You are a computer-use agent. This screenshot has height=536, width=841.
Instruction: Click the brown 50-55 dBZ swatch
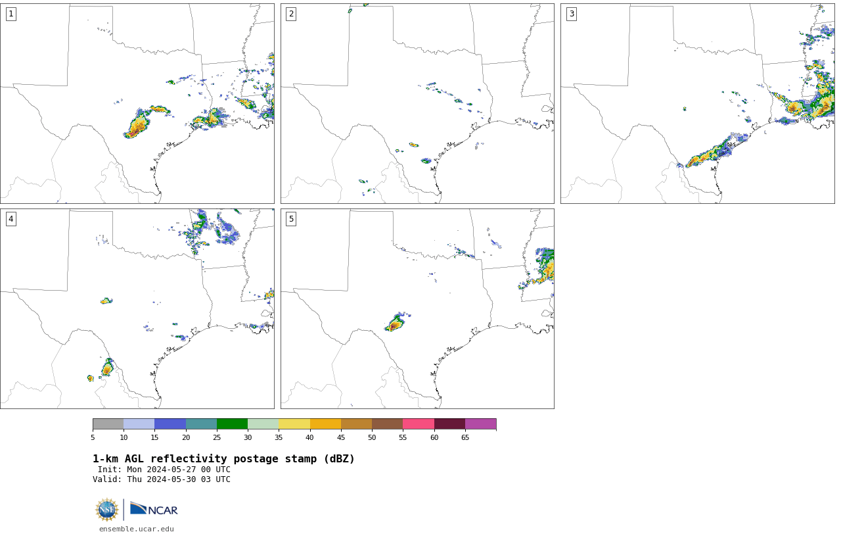pyautogui.click(x=387, y=424)
